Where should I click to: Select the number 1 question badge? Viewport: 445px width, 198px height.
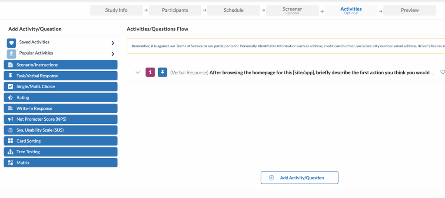149,72
